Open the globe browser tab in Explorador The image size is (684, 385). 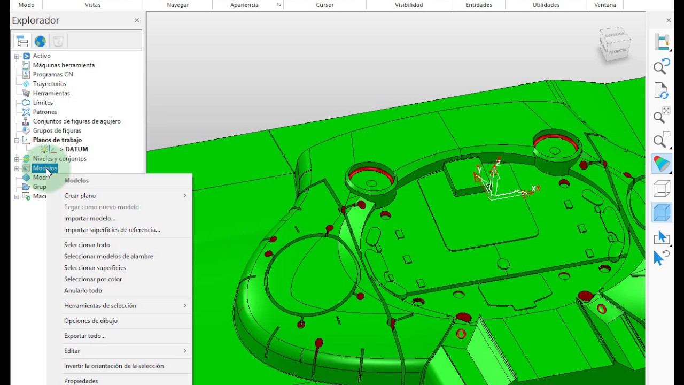[x=40, y=41]
